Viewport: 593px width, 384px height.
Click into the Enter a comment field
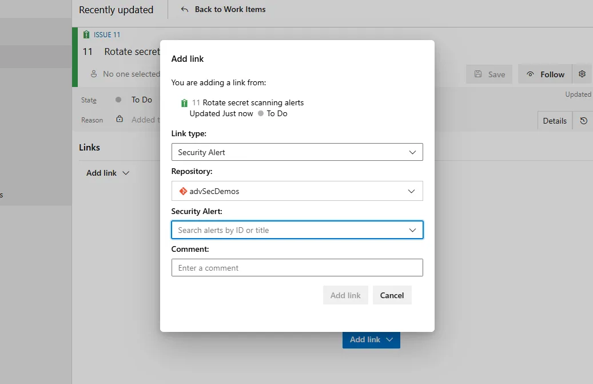click(297, 268)
